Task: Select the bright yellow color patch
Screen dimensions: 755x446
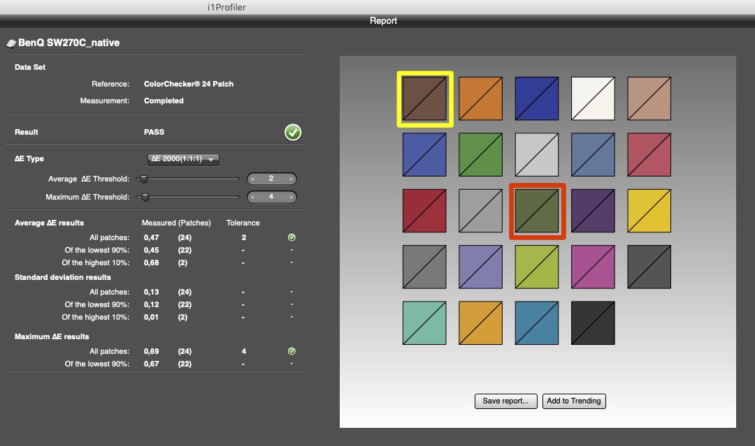Action: pos(649,211)
